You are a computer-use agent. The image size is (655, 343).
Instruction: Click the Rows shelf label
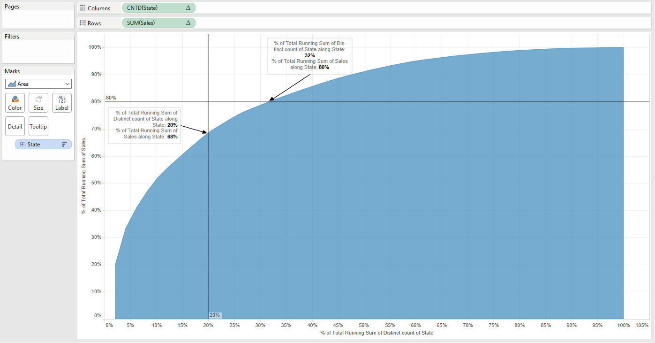click(94, 23)
